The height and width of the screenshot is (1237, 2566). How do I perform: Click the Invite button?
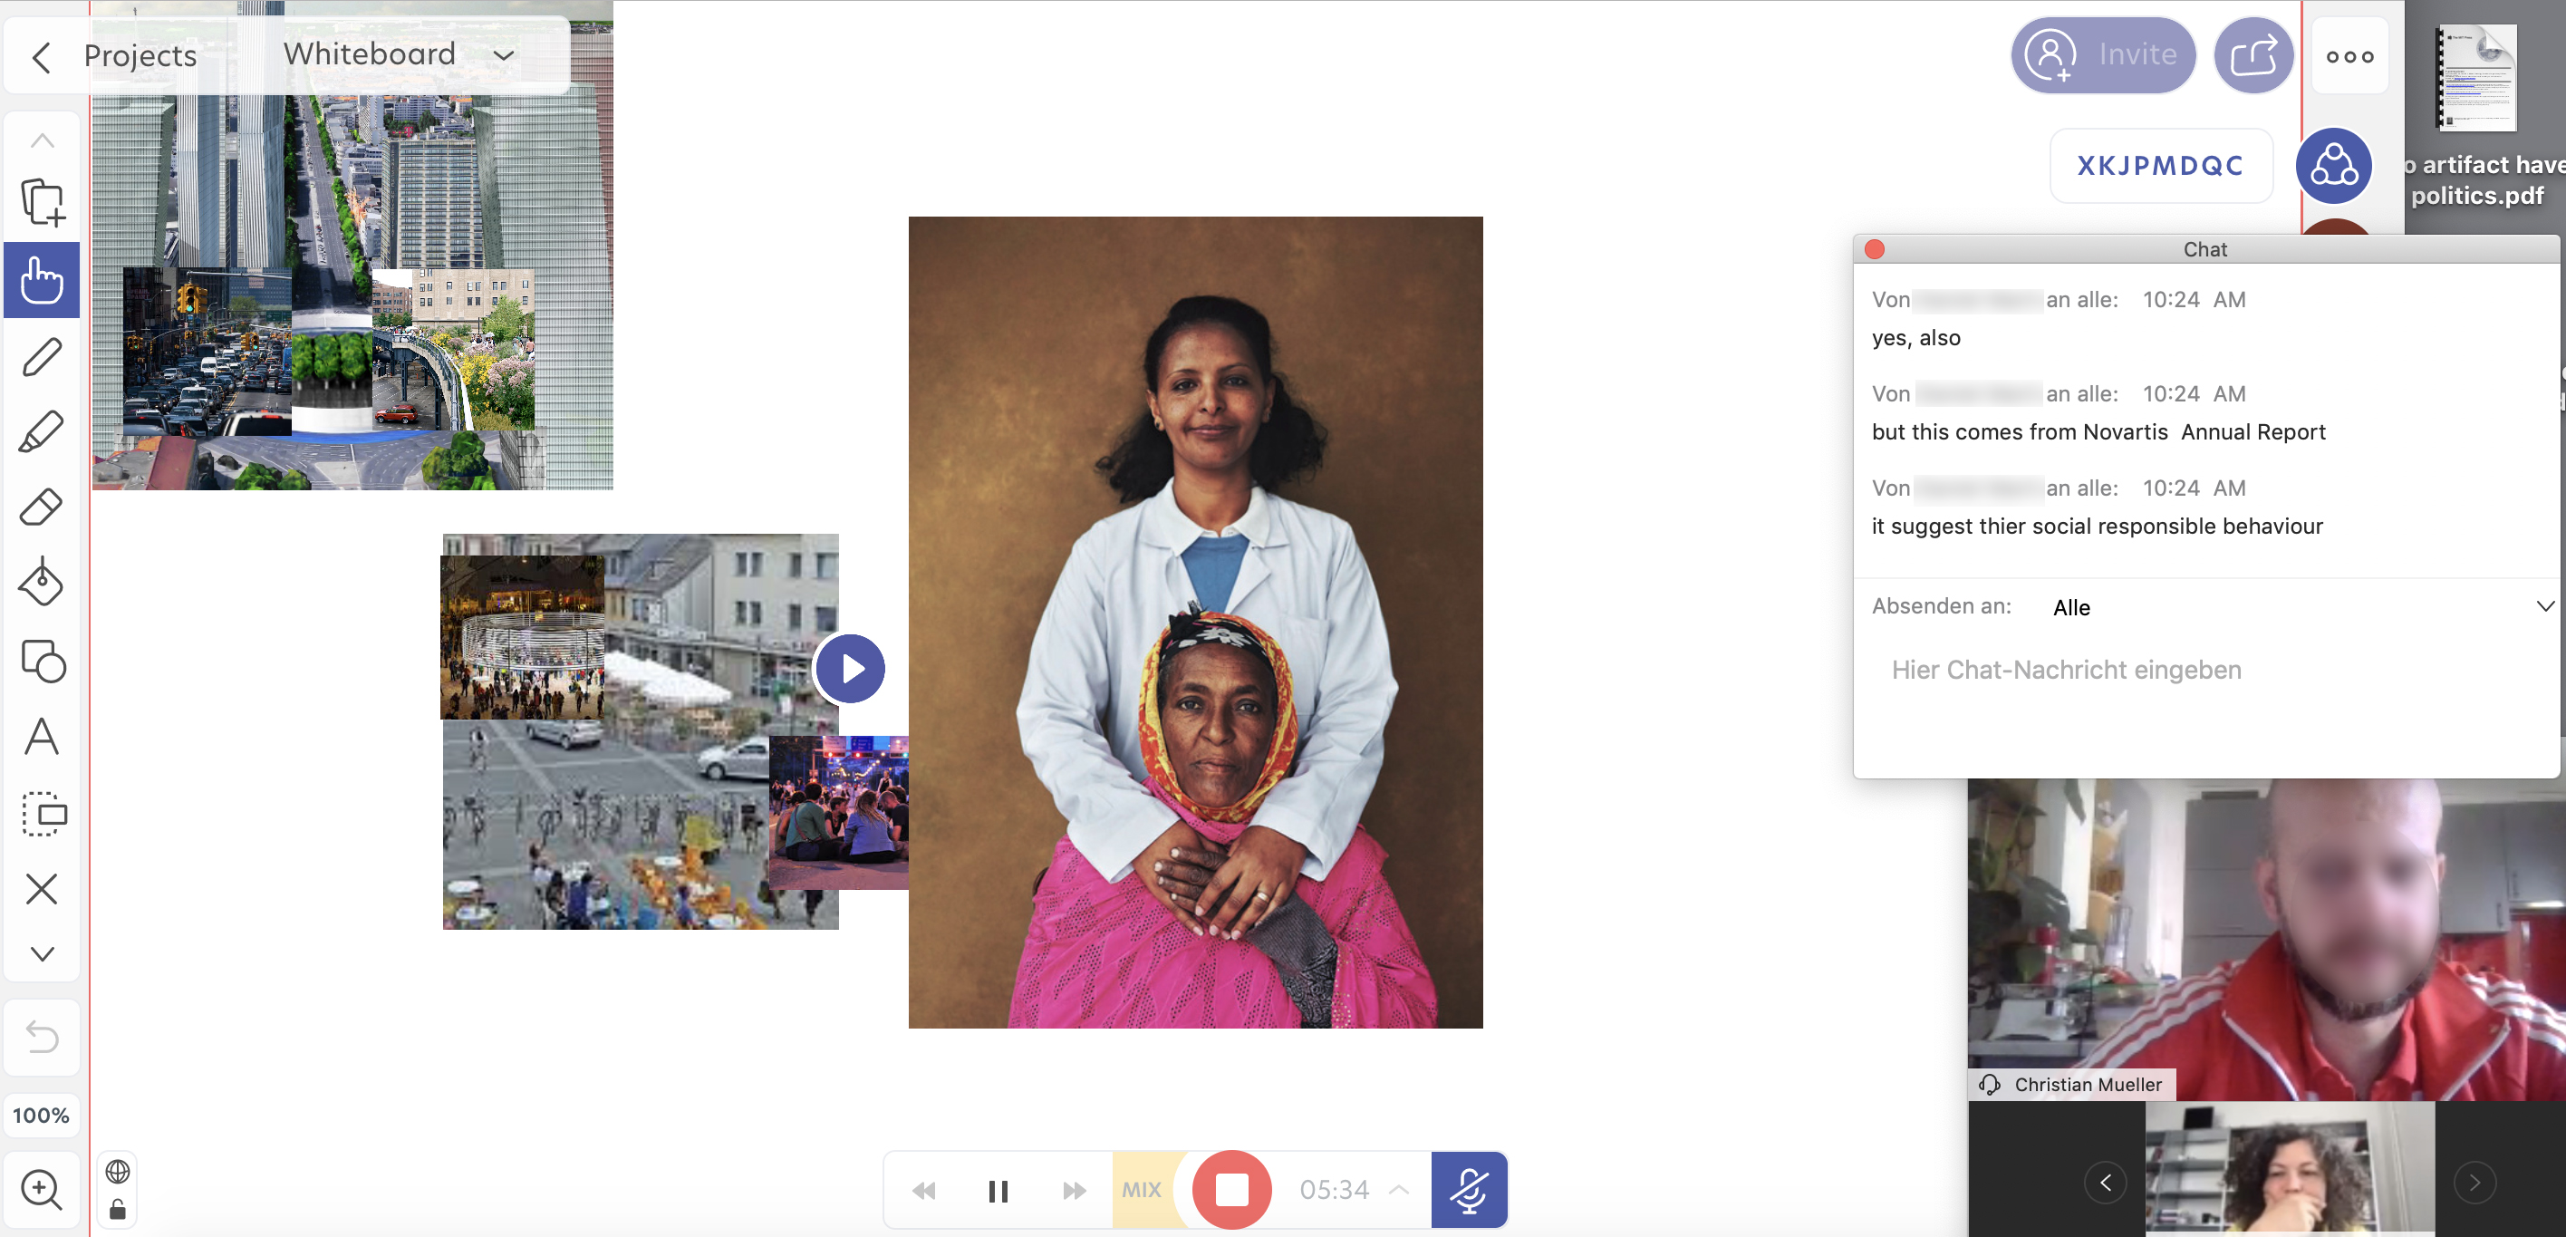pos(2103,54)
